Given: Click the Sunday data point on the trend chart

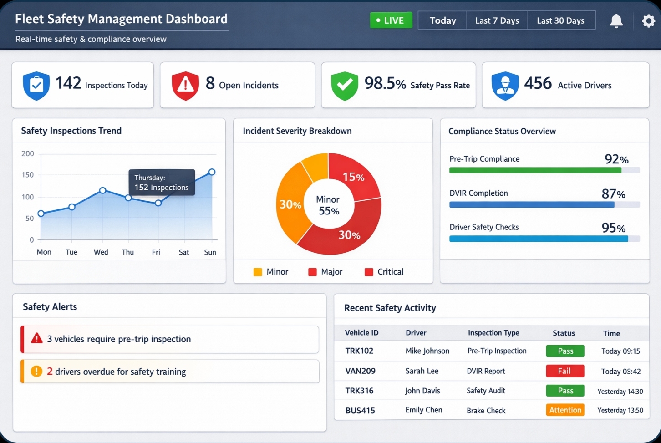Looking at the screenshot, I should click(212, 172).
